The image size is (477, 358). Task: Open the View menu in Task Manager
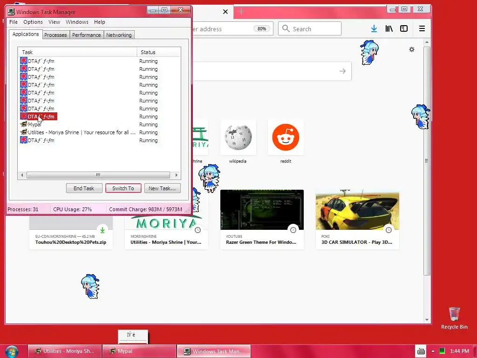(54, 22)
